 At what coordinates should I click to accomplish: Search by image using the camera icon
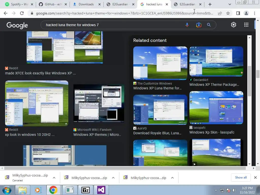click(x=199, y=25)
